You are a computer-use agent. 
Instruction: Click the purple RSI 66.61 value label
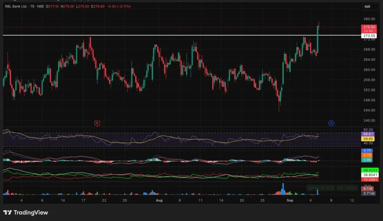coord(368,134)
